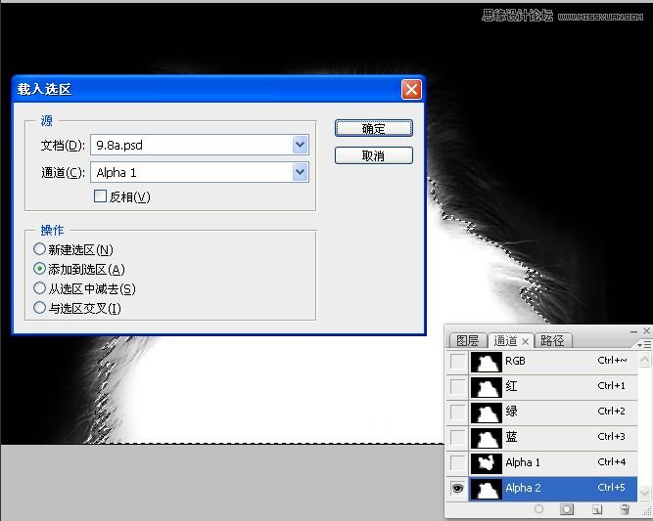This screenshot has height=521, width=653.
Task: Show the 蓝 channel visibility box
Action: coord(457,437)
